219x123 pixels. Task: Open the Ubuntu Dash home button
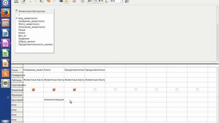[x=5, y=3]
